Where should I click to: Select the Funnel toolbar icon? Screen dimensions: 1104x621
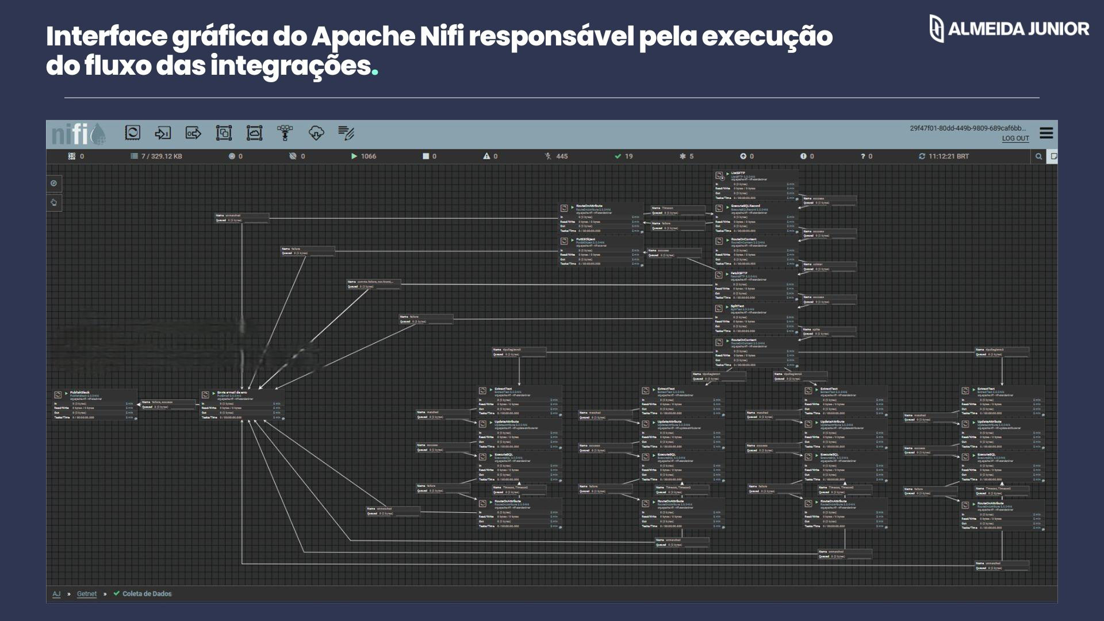(285, 133)
